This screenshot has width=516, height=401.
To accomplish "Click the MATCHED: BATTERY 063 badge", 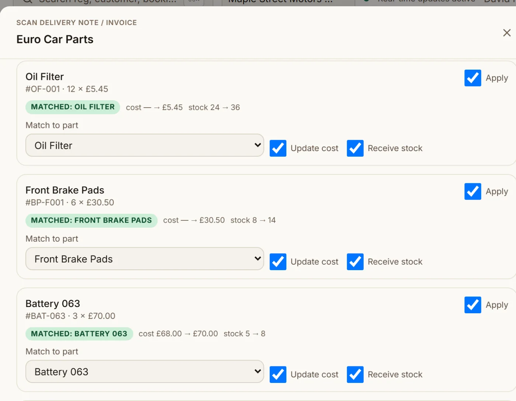I will pyautogui.click(x=79, y=334).
